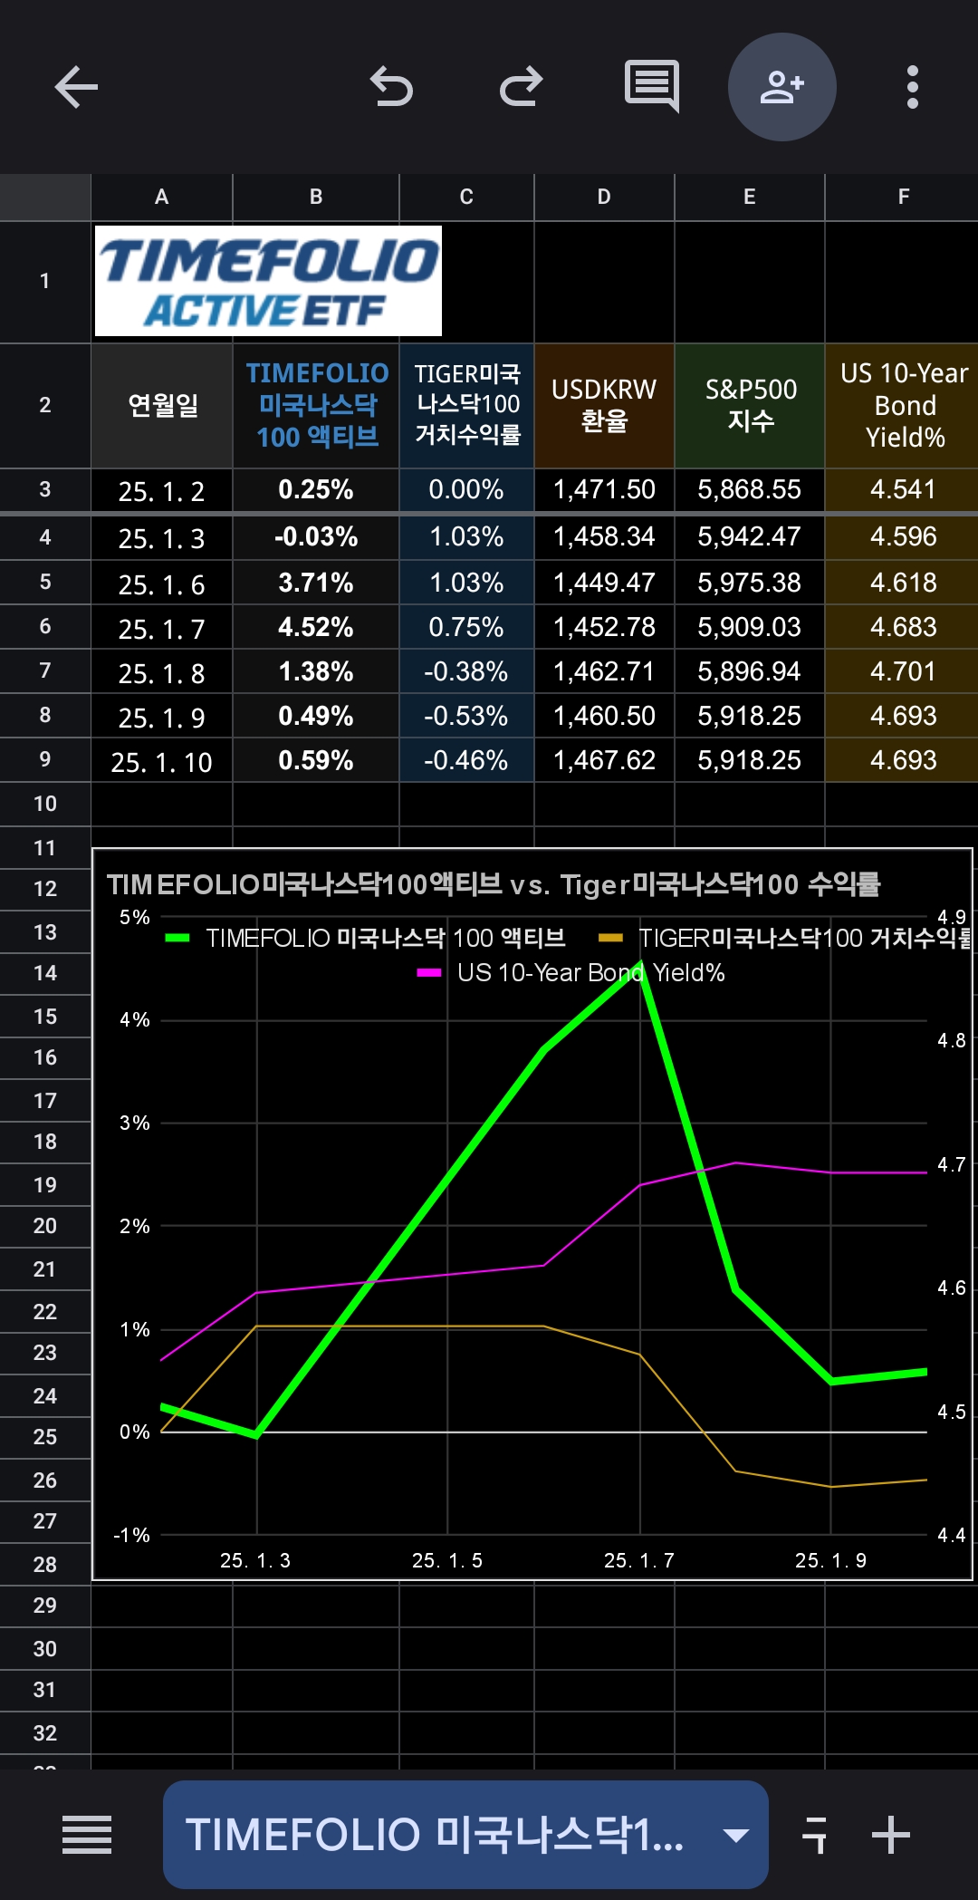Select cell with -0.38%
Image resolution: width=978 pixels, height=1900 pixels.
pyautogui.click(x=466, y=671)
